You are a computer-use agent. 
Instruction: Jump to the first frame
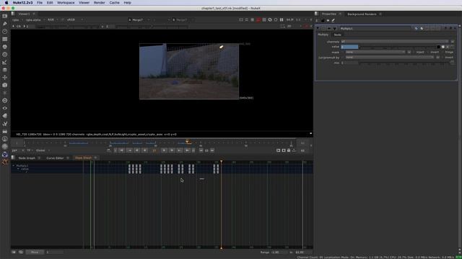pos(121,150)
